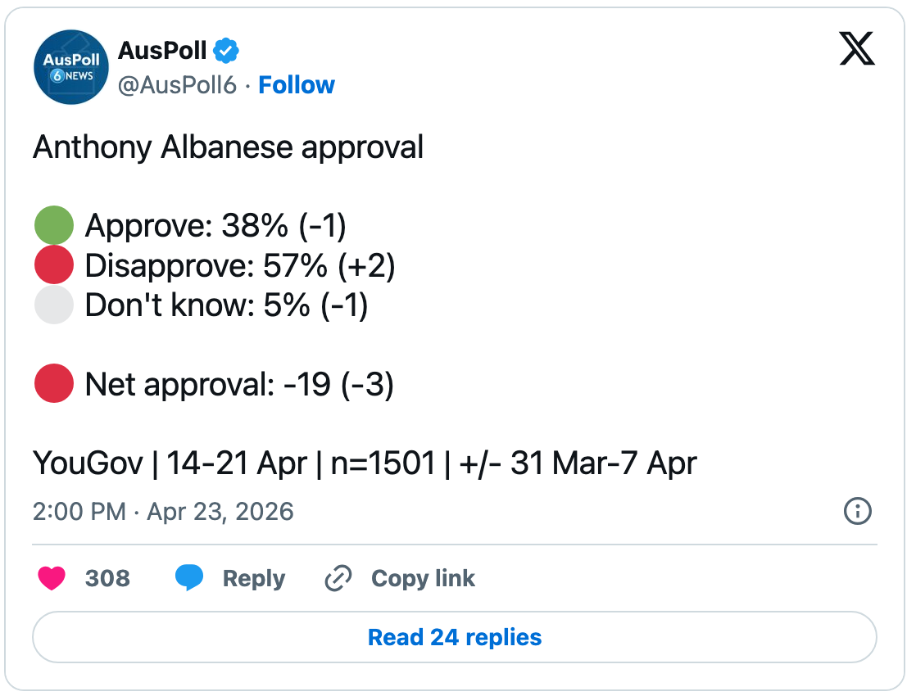Click the red Net approval circle emoji
Image resolution: width=916 pixels, height=696 pixels.
[x=54, y=384]
